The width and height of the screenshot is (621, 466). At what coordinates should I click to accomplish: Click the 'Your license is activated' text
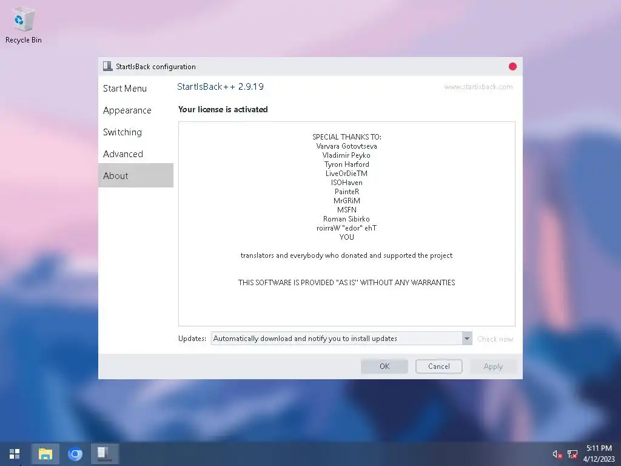[223, 109]
